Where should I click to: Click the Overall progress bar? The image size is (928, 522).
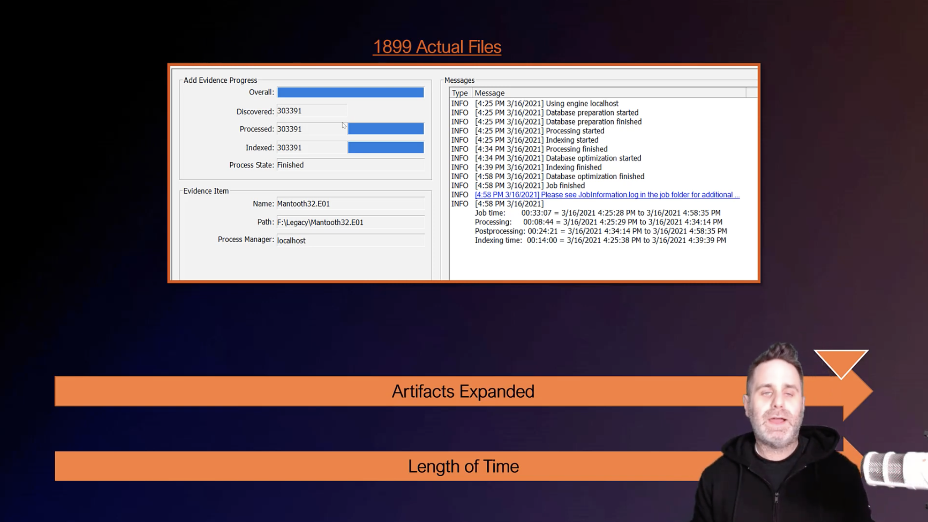tap(350, 92)
